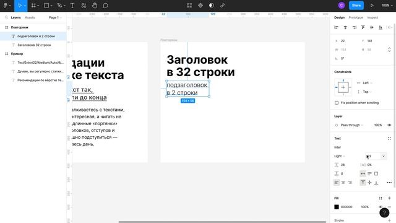Select the Рекомендации по вёрстке layer
The image size is (396, 223).
[33, 80]
